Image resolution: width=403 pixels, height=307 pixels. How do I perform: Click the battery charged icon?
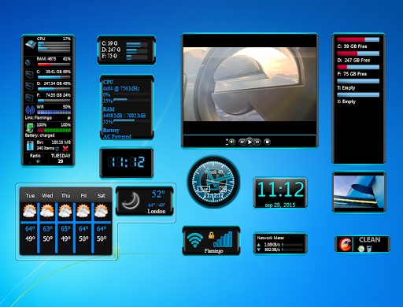coord(30,128)
